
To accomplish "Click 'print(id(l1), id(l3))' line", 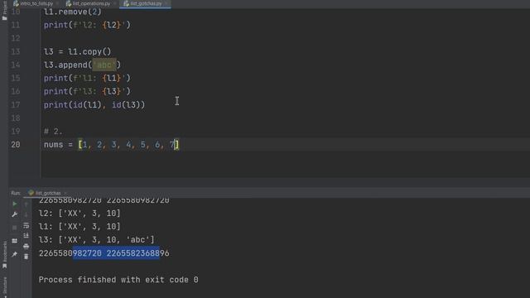I will [x=94, y=105].
